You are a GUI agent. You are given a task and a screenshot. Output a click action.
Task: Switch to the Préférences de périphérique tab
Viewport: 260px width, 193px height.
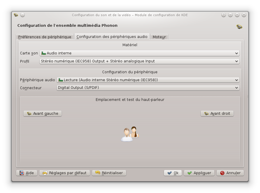coord(44,37)
